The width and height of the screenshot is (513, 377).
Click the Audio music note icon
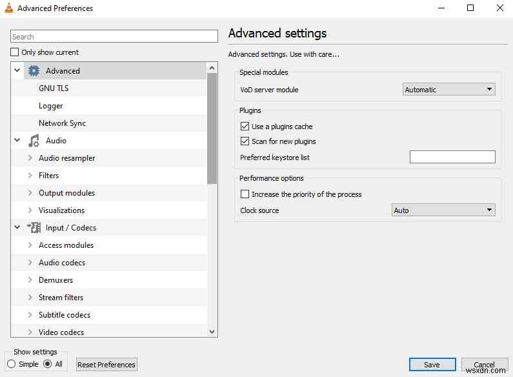click(x=34, y=141)
